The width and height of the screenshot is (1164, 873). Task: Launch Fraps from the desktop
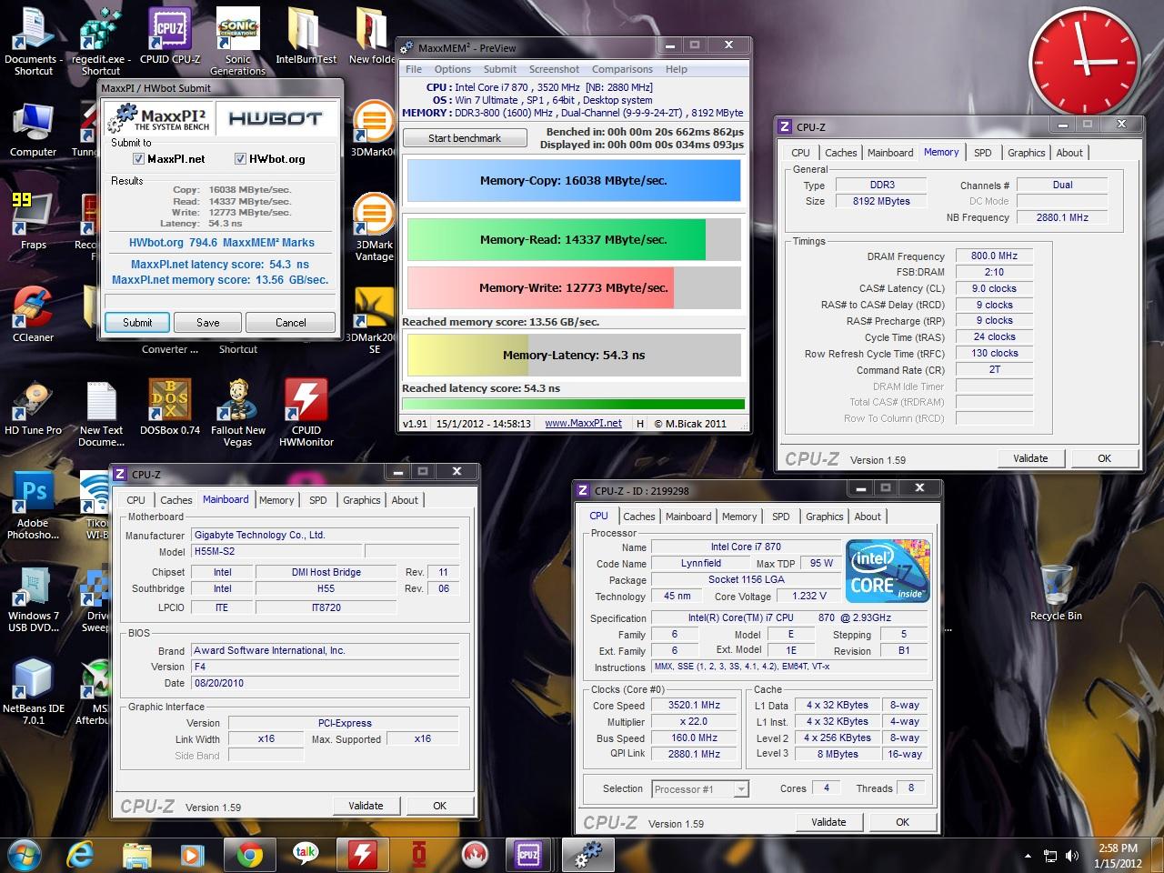point(34,221)
